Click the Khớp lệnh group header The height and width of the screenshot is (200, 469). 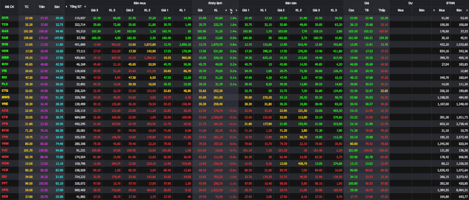[215, 3]
